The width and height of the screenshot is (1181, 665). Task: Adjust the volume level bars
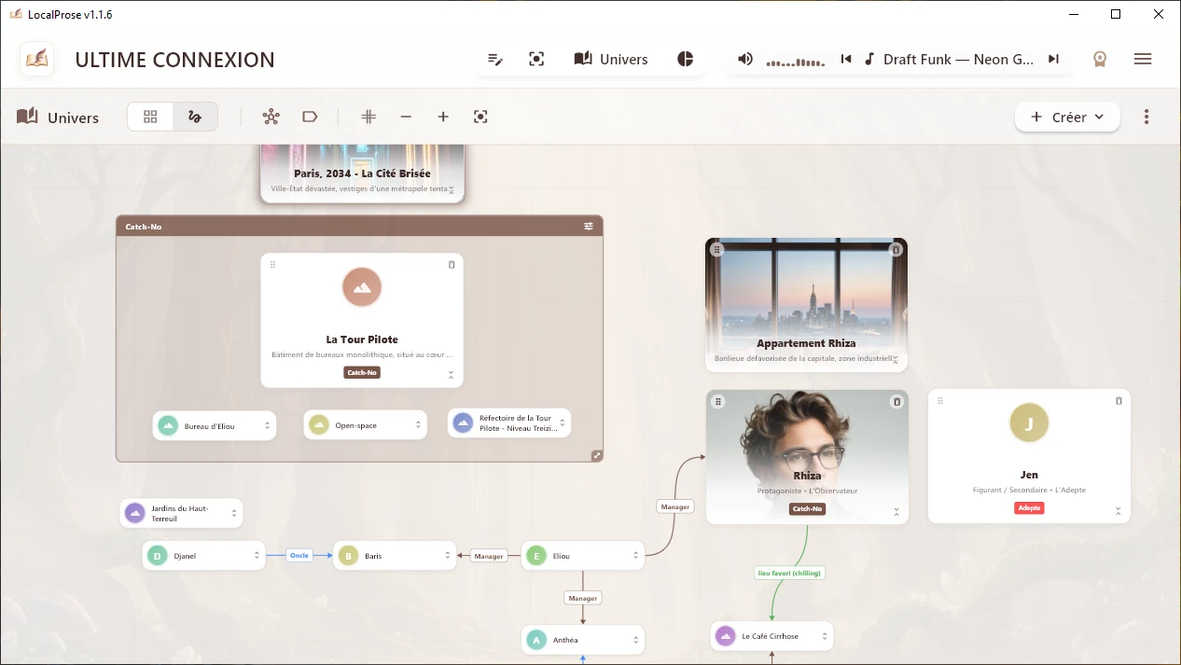pos(793,59)
